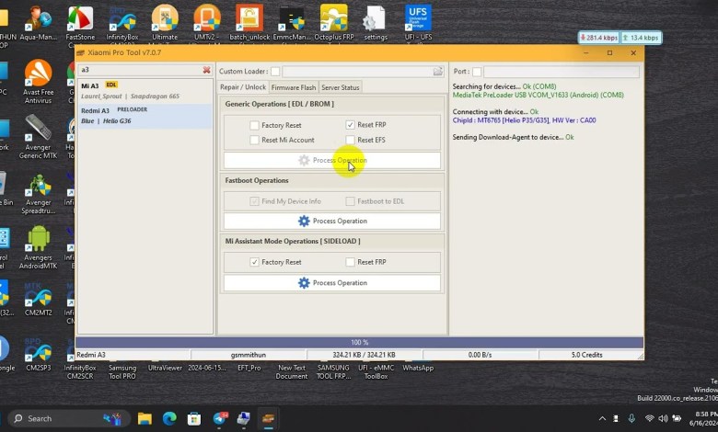This screenshot has height=432, width=718.
Task: Click gsmmithun in status bar
Action: click(249, 355)
